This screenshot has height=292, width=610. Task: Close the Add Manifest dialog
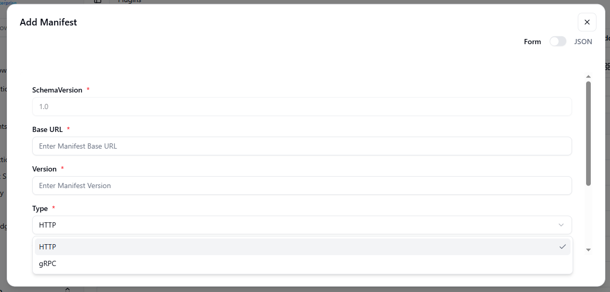click(x=587, y=22)
